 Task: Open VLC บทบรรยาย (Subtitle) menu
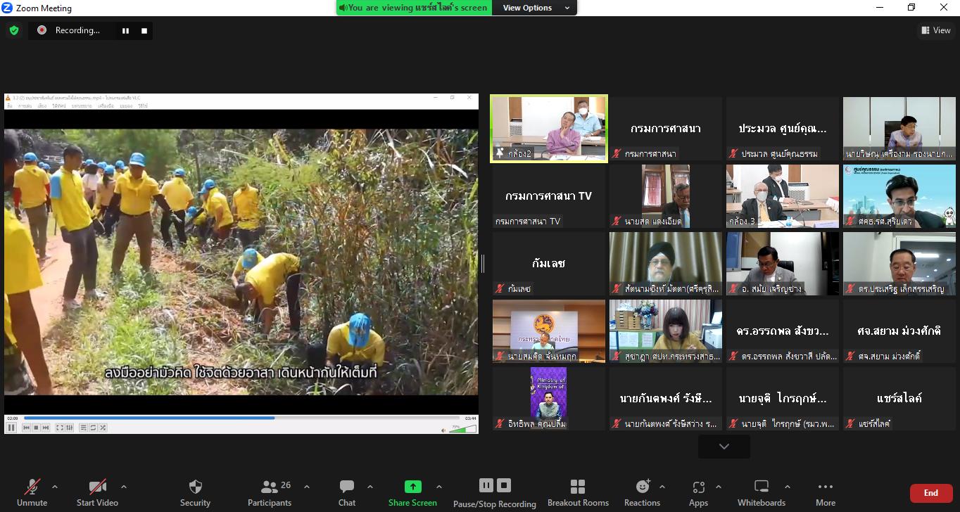click(81, 105)
